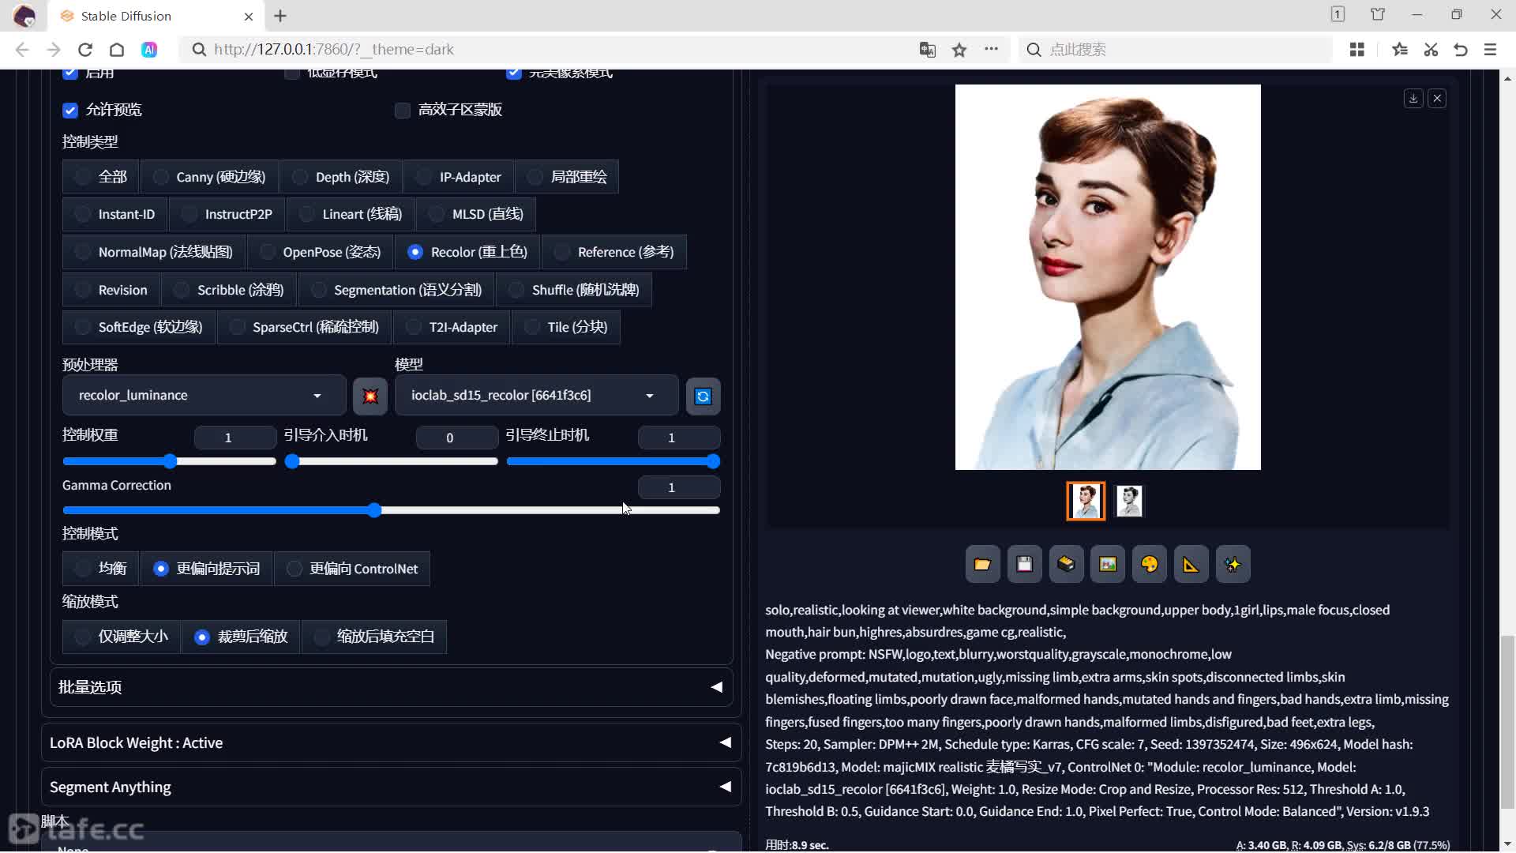The width and height of the screenshot is (1516, 853).
Task: Select 局部重绘 control type
Action: pyautogui.click(x=567, y=177)
